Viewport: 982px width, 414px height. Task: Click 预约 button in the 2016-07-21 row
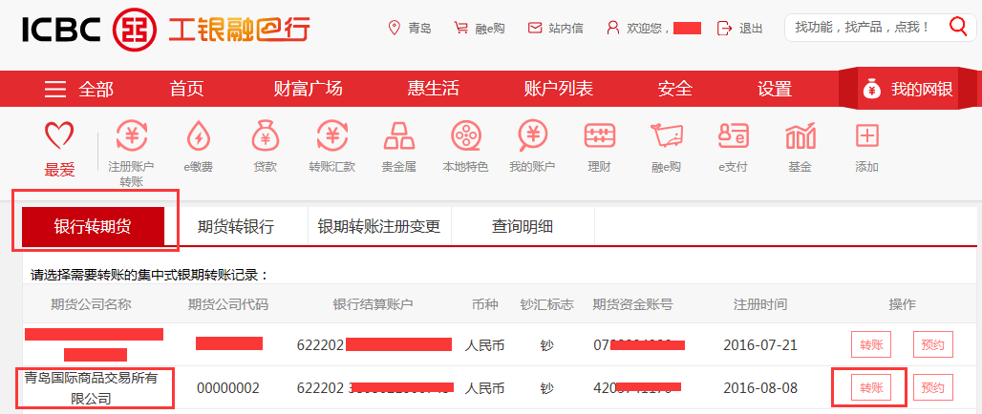933,344
